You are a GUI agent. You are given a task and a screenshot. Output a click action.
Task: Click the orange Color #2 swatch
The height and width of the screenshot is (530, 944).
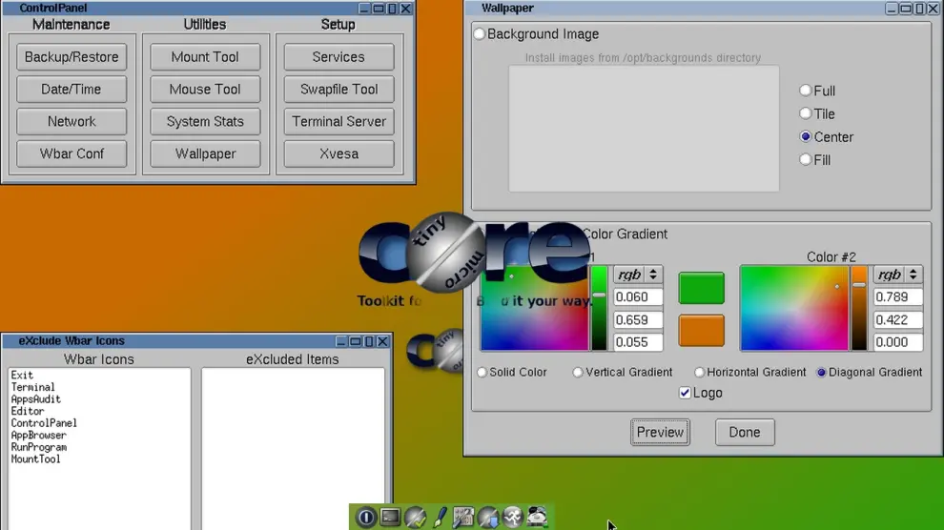[701, 331]
